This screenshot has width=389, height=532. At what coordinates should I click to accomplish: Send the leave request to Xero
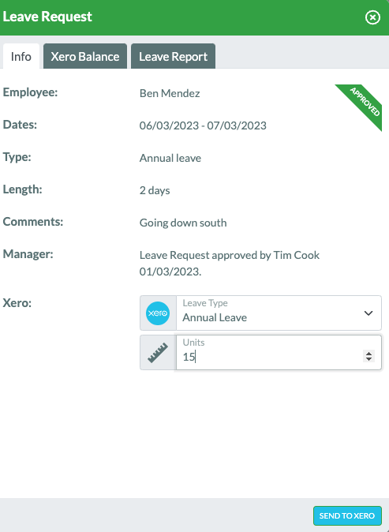pyautogui.click(x=347, y=515)
